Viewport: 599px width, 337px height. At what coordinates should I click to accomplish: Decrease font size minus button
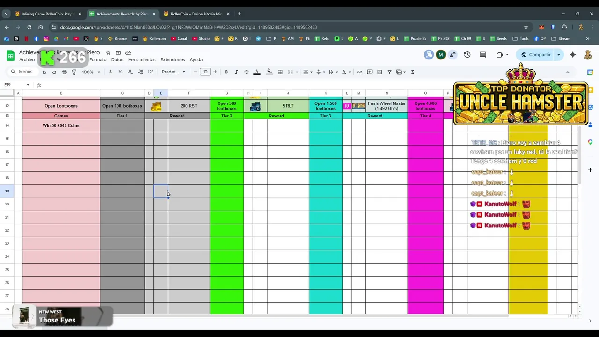coord(195,72)
